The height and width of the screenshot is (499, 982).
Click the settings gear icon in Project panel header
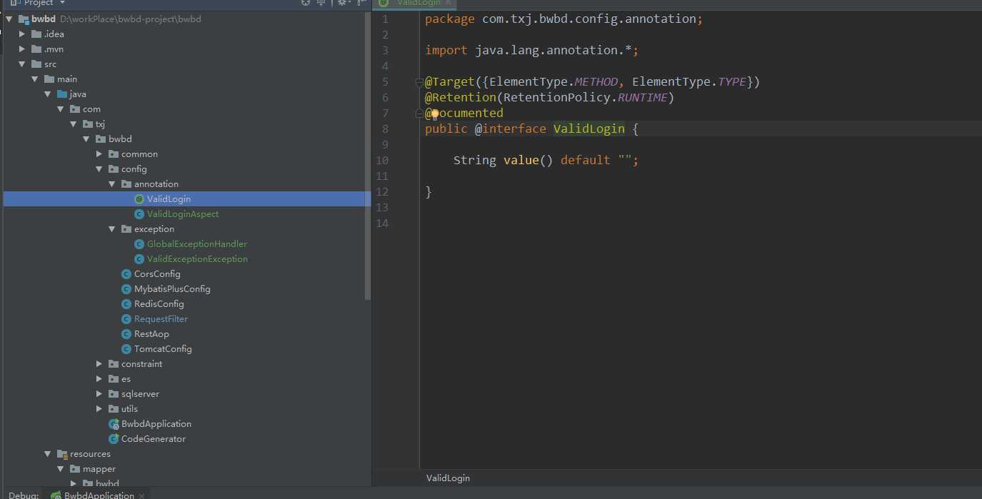click(x=341, y=3)
